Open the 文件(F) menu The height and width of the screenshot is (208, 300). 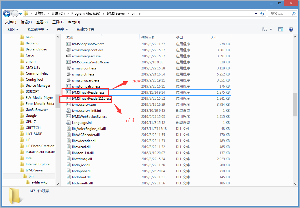pyautogui.click(x=10, y=22)
